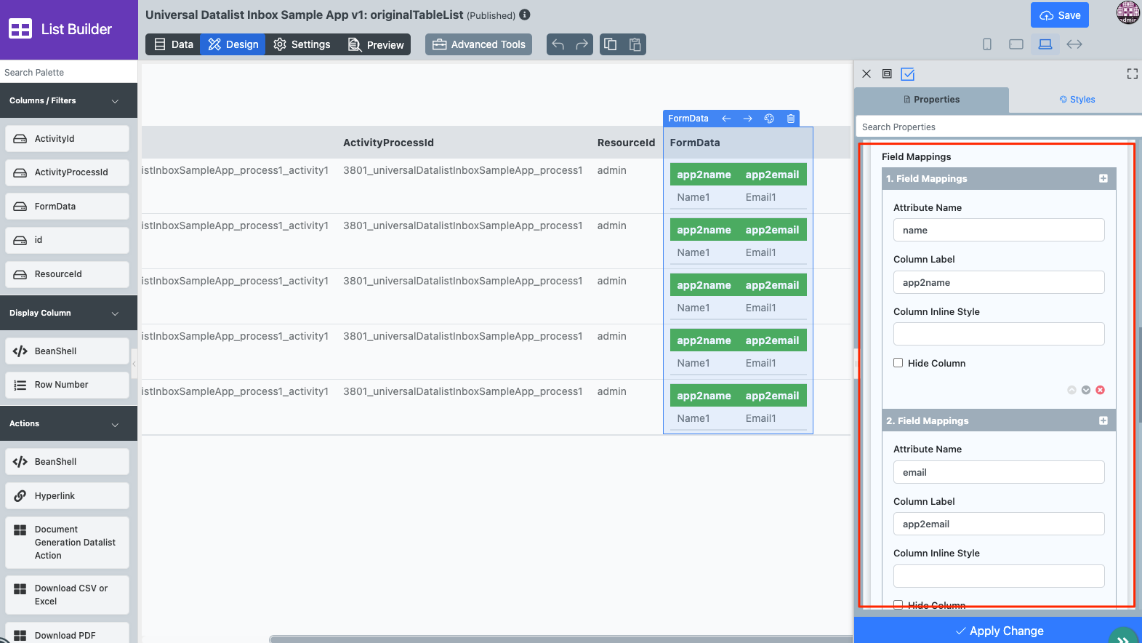
Task: Collapse the Columns / Filters palette section
Action: [115, 101]
